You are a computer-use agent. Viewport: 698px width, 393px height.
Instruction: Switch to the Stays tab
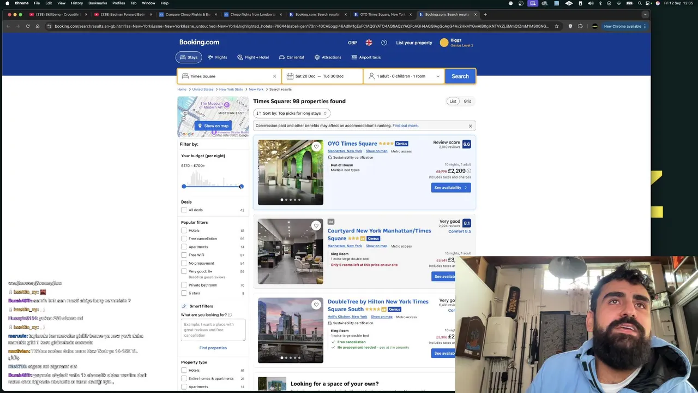point(189,57)
